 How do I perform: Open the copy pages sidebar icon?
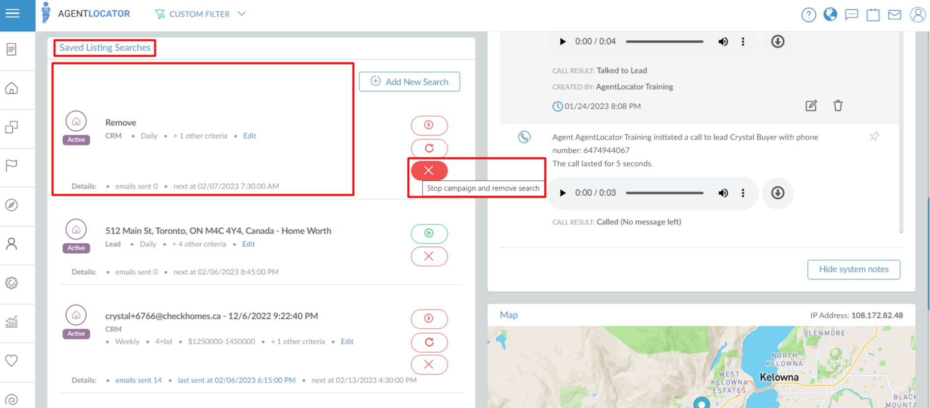tap(12, 127)
